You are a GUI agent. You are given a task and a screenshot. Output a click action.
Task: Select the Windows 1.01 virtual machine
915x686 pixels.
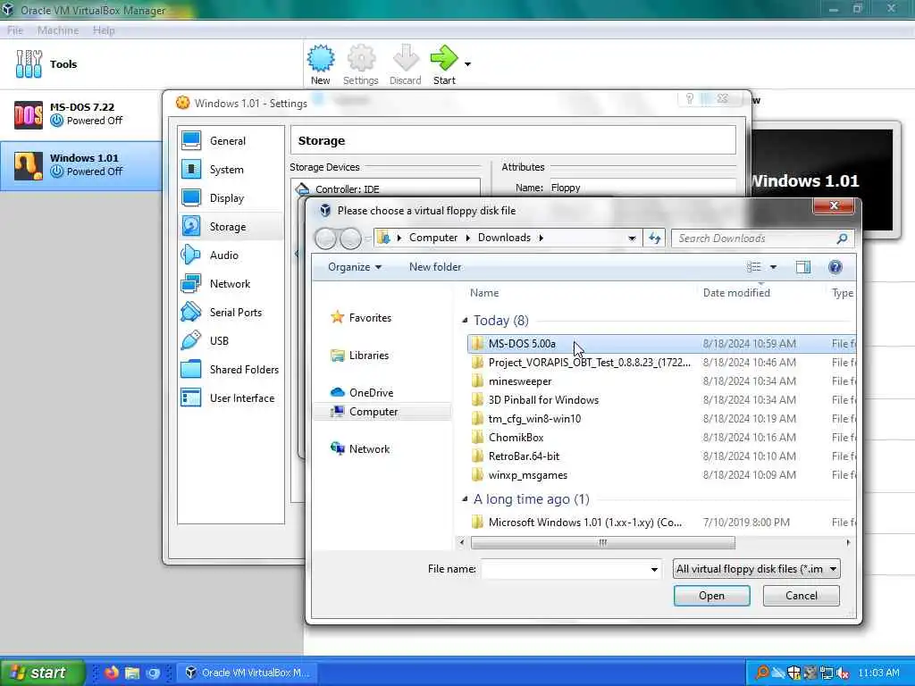click(x=81, y=165)
